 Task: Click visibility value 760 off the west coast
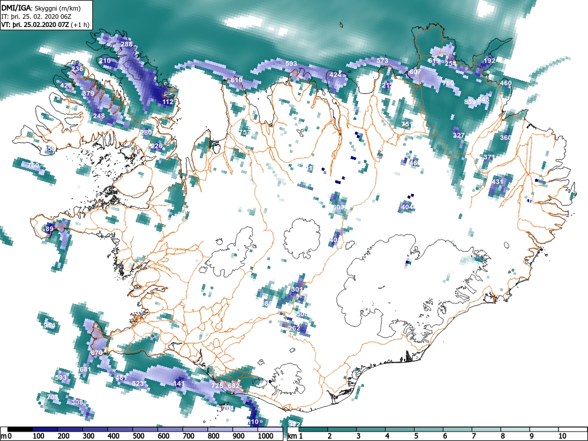[x=33, y=165]
